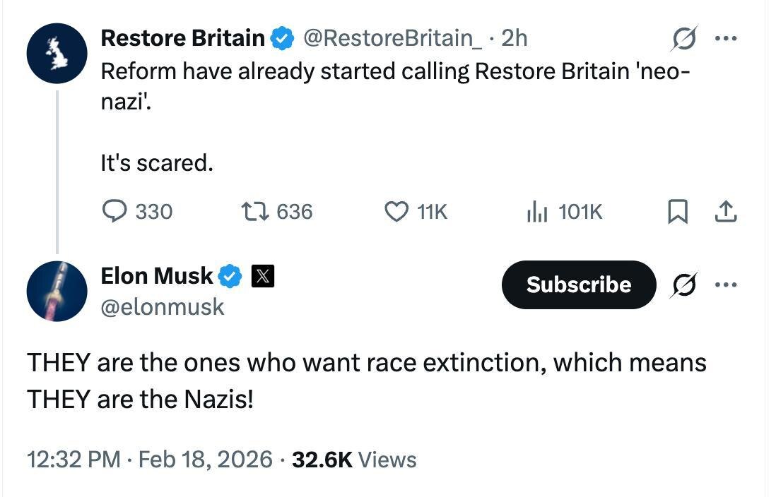Share the Restore Britain post

pyautogui.click(x=727, y=212)
